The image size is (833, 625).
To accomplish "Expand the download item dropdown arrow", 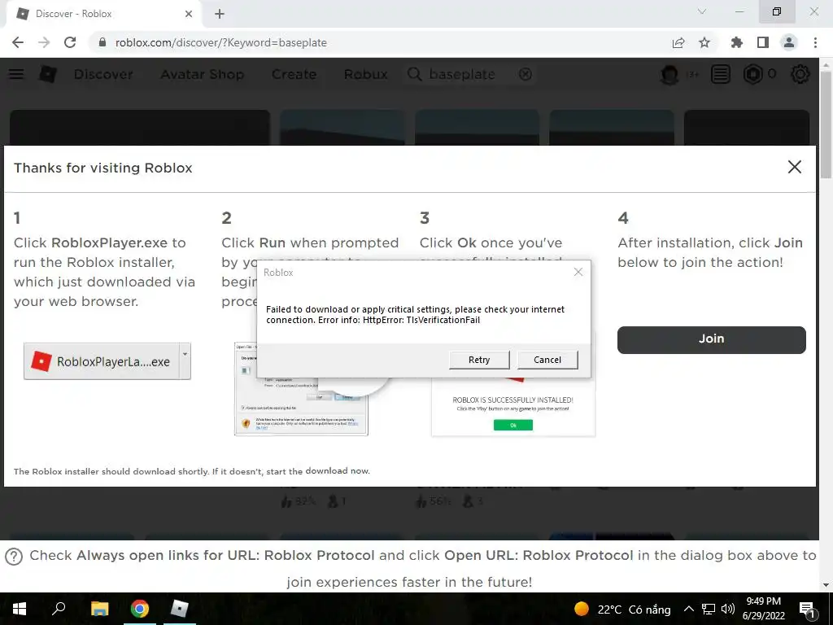I will pos(185,361).
